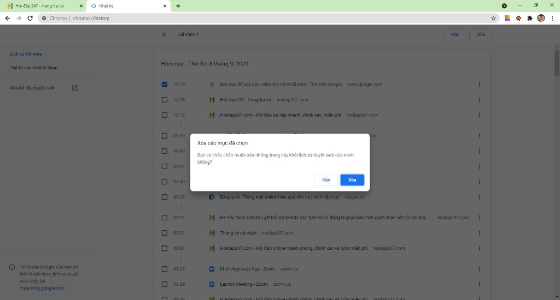This screenshot has width=560, height=300.
Task: Open more actions for the Google search entry
Action: coord(479,85)
